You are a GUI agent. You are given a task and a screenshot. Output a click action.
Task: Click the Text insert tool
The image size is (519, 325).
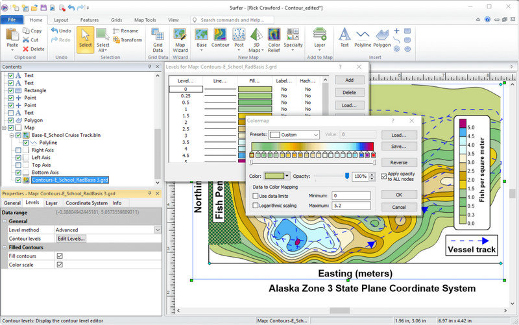(x=344, y=38)
